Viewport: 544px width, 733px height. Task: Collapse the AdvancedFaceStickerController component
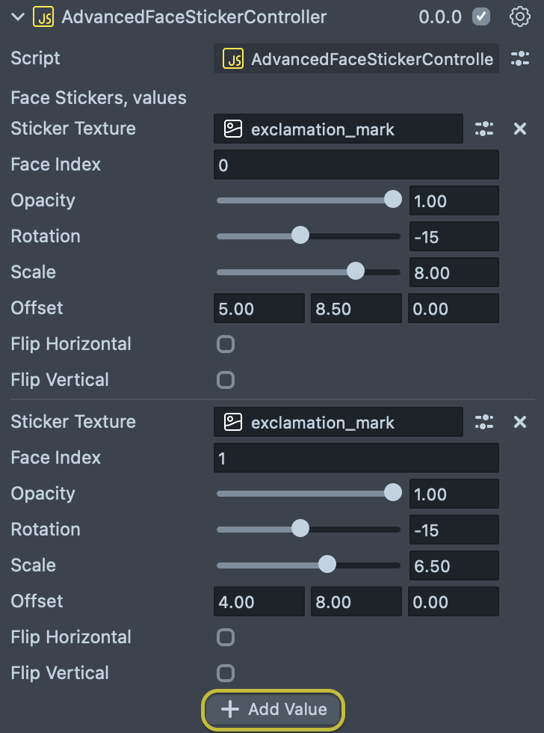(19, 16)
